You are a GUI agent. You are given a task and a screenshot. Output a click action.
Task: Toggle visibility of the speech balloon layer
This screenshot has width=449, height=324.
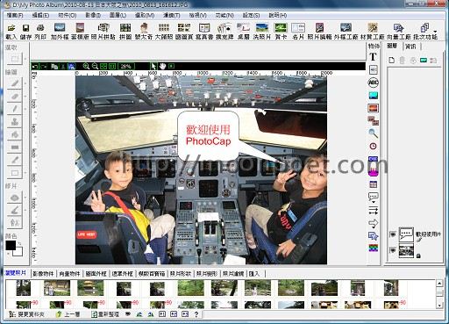coord(393,234)
